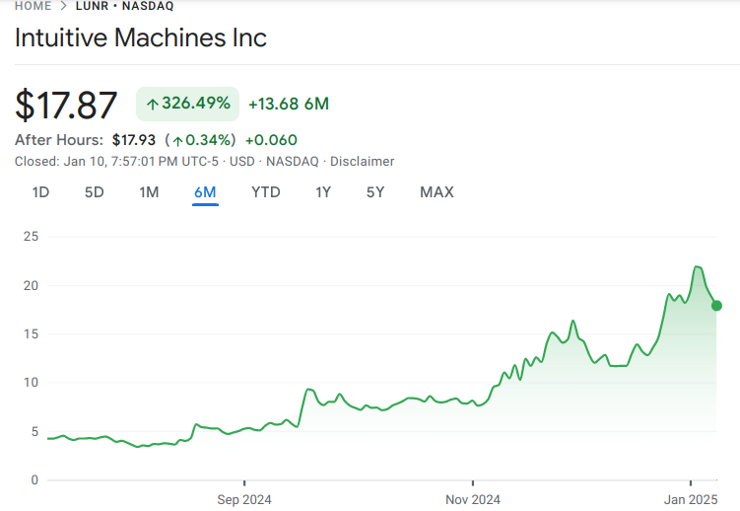Click the $17.87 current price
The image size is (740, 511).
67,106
